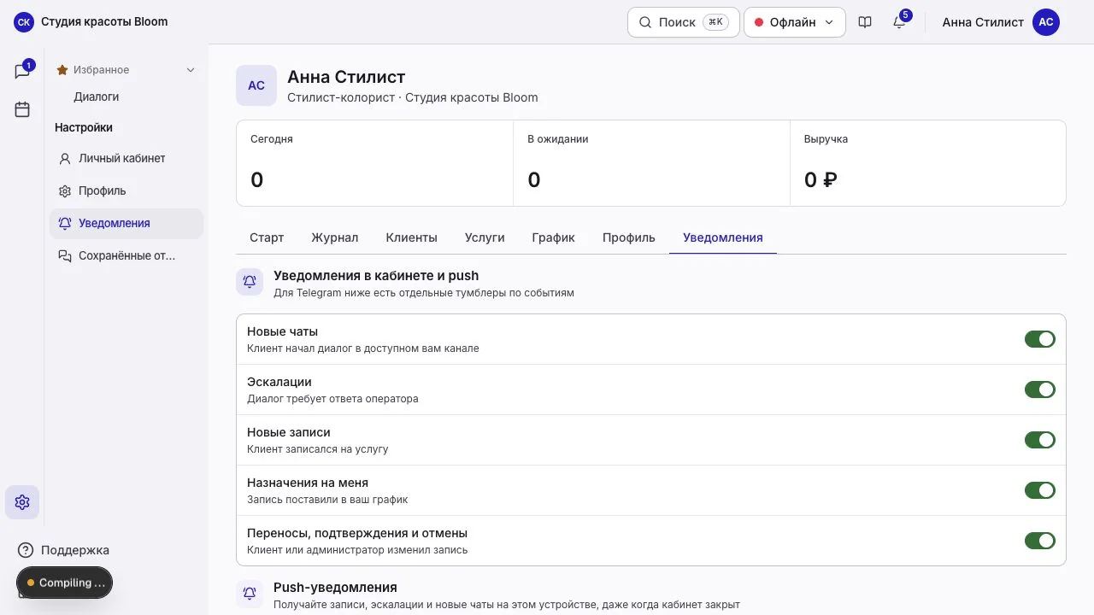Go to the Услуги tab
The image size is (1094, 615).
click(x=485, y=237)
